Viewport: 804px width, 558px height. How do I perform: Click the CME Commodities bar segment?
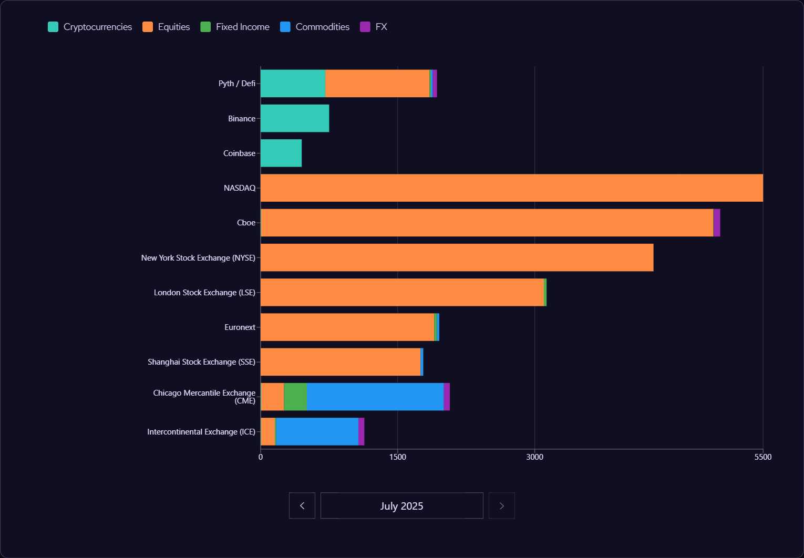point(375,397)
